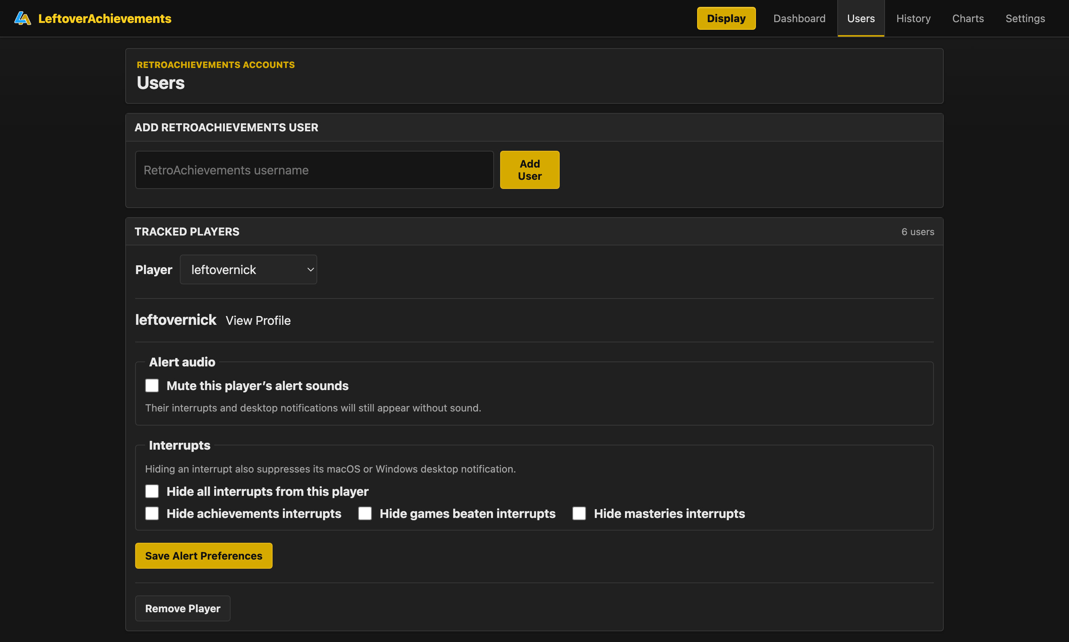Click the '6 users' count text
1069x642 pixels.
pyautogui.click(x=917, y=232)
